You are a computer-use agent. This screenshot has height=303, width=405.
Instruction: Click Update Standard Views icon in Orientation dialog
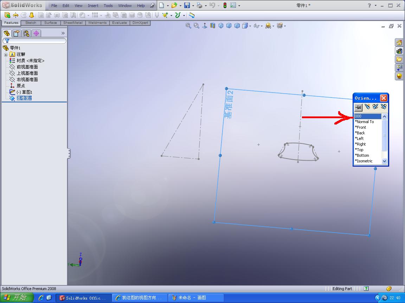click(375, 107)
